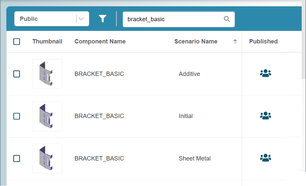Click the search magnifier icon
Screen dimensions: 306x186
[x=227, y=19]
